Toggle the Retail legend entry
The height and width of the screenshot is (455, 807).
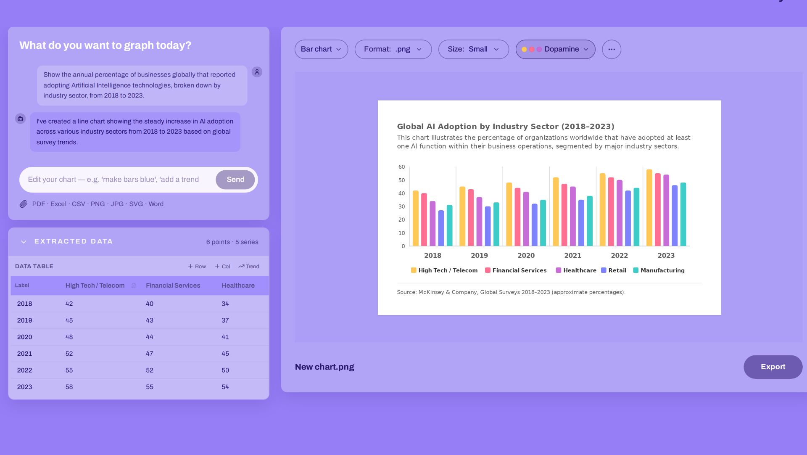(614, 270)
